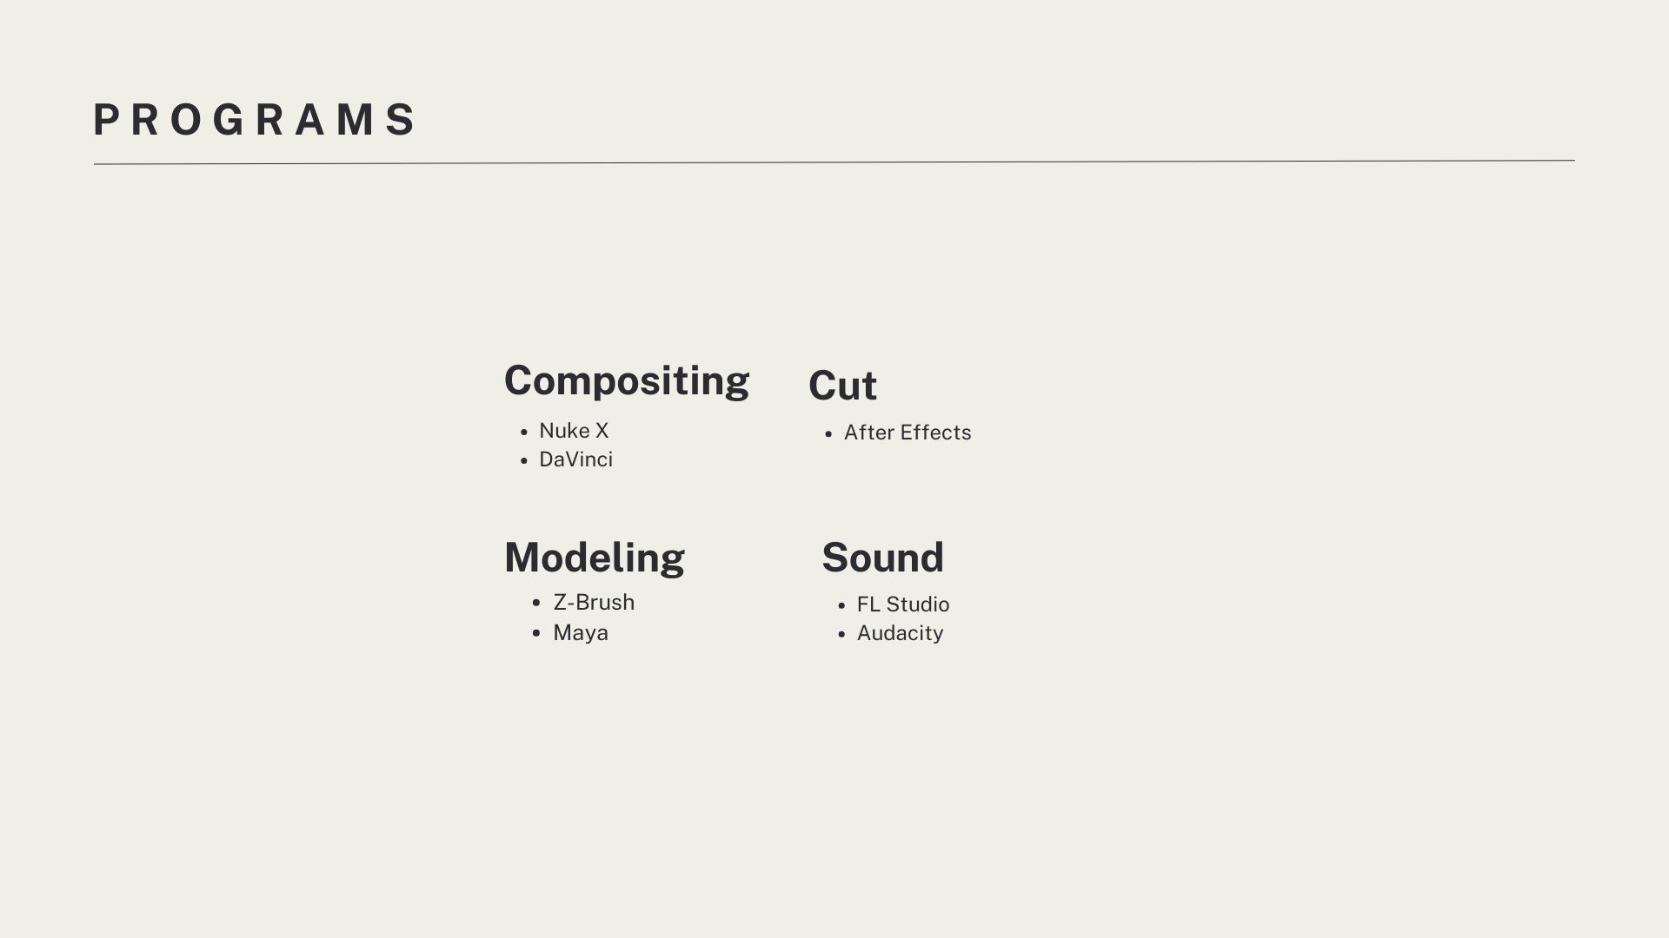Click the Z-Brush list item
This screenshot has height=938, width=1669.
click(x=594, y=603)
